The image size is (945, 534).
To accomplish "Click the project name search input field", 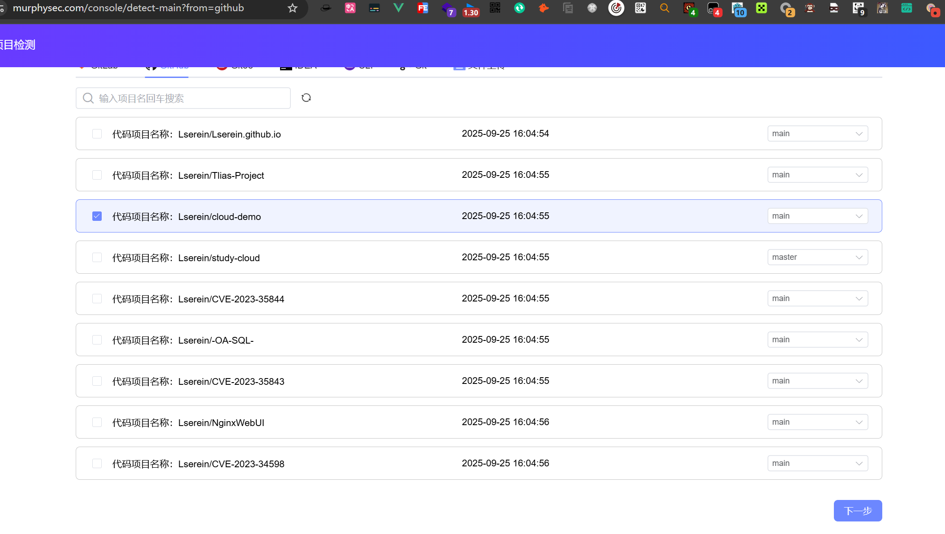I will click(x=188, y=98).
